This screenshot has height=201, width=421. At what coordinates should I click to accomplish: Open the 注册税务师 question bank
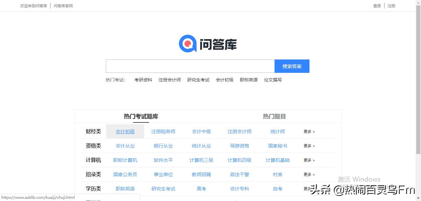click(163, 131)
